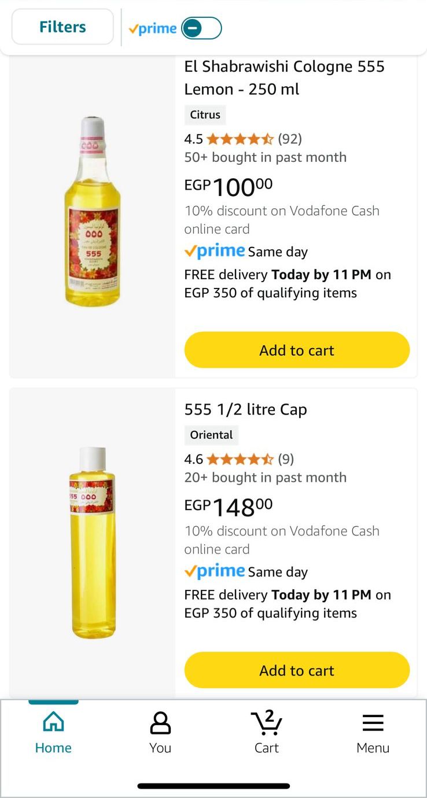
Task: Tap the Prime logo beside the toggle
Action: click(x=153, y=28)
